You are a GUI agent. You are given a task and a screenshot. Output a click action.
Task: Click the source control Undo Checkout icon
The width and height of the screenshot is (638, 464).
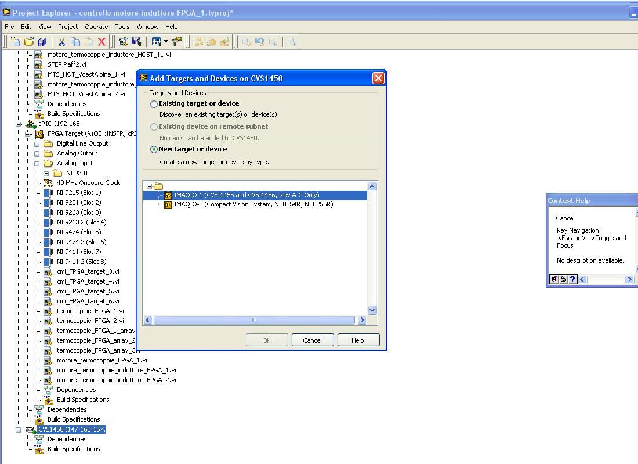260,42
